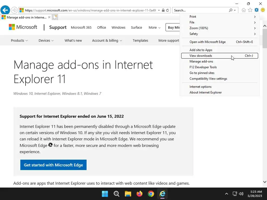267x200 pixels.
Task: Click Get started with Microsoft Edge
Action: (53, 165)
